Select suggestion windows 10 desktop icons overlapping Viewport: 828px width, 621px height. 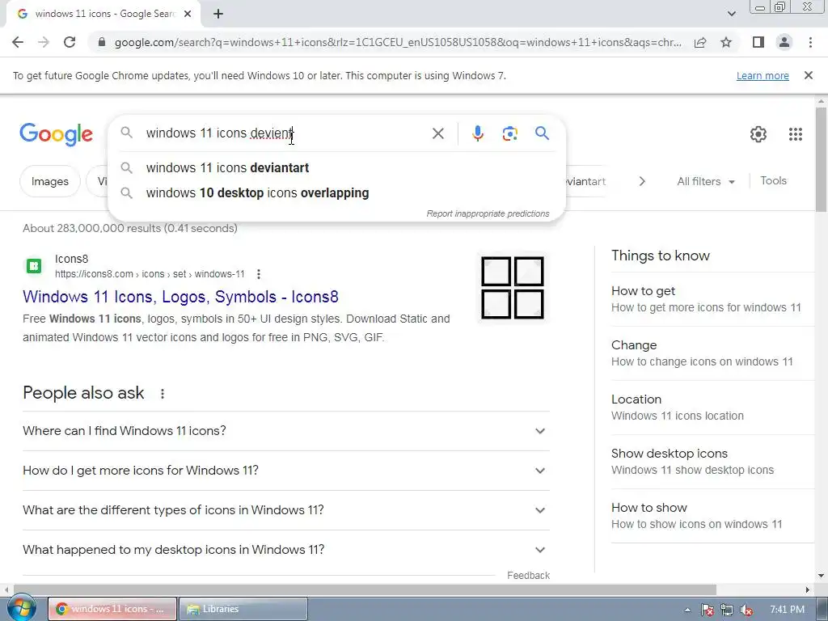click(337, 192)
